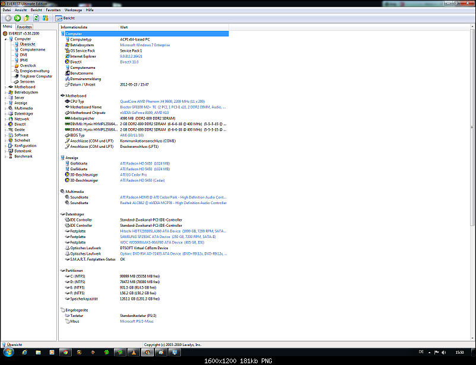Click the Up one level toolbar icon
The image size is (476, 365).
tap(27, 18)
